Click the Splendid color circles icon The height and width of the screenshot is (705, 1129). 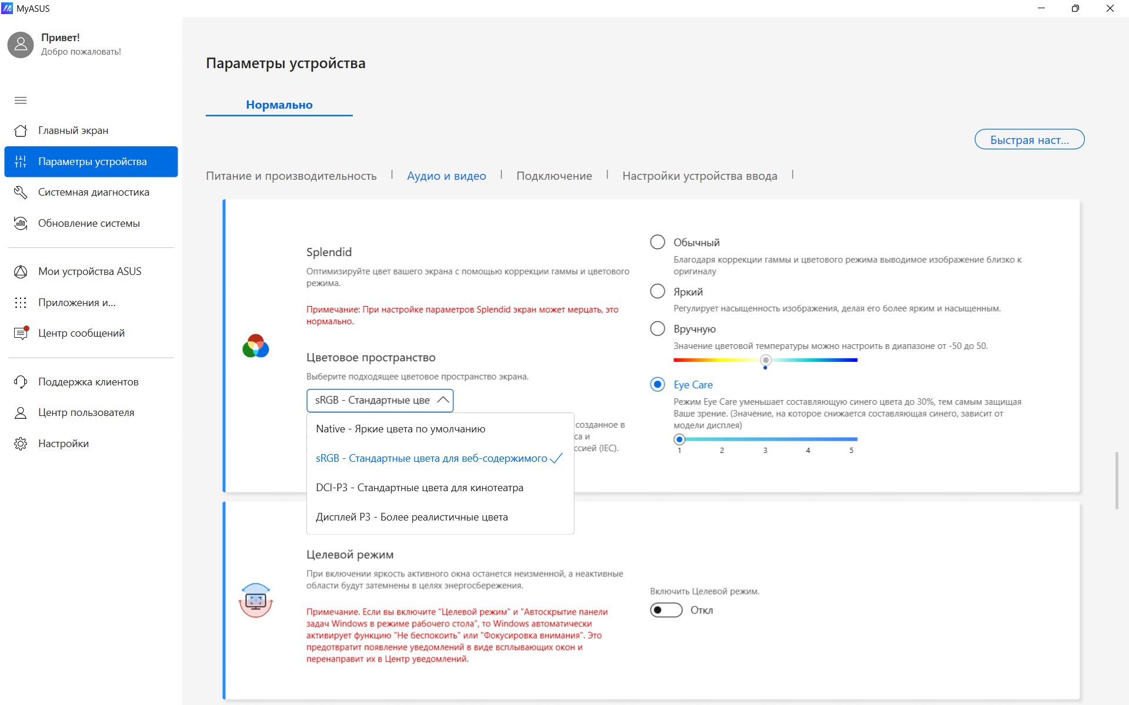pyautogui.click(x=256, y=346)
